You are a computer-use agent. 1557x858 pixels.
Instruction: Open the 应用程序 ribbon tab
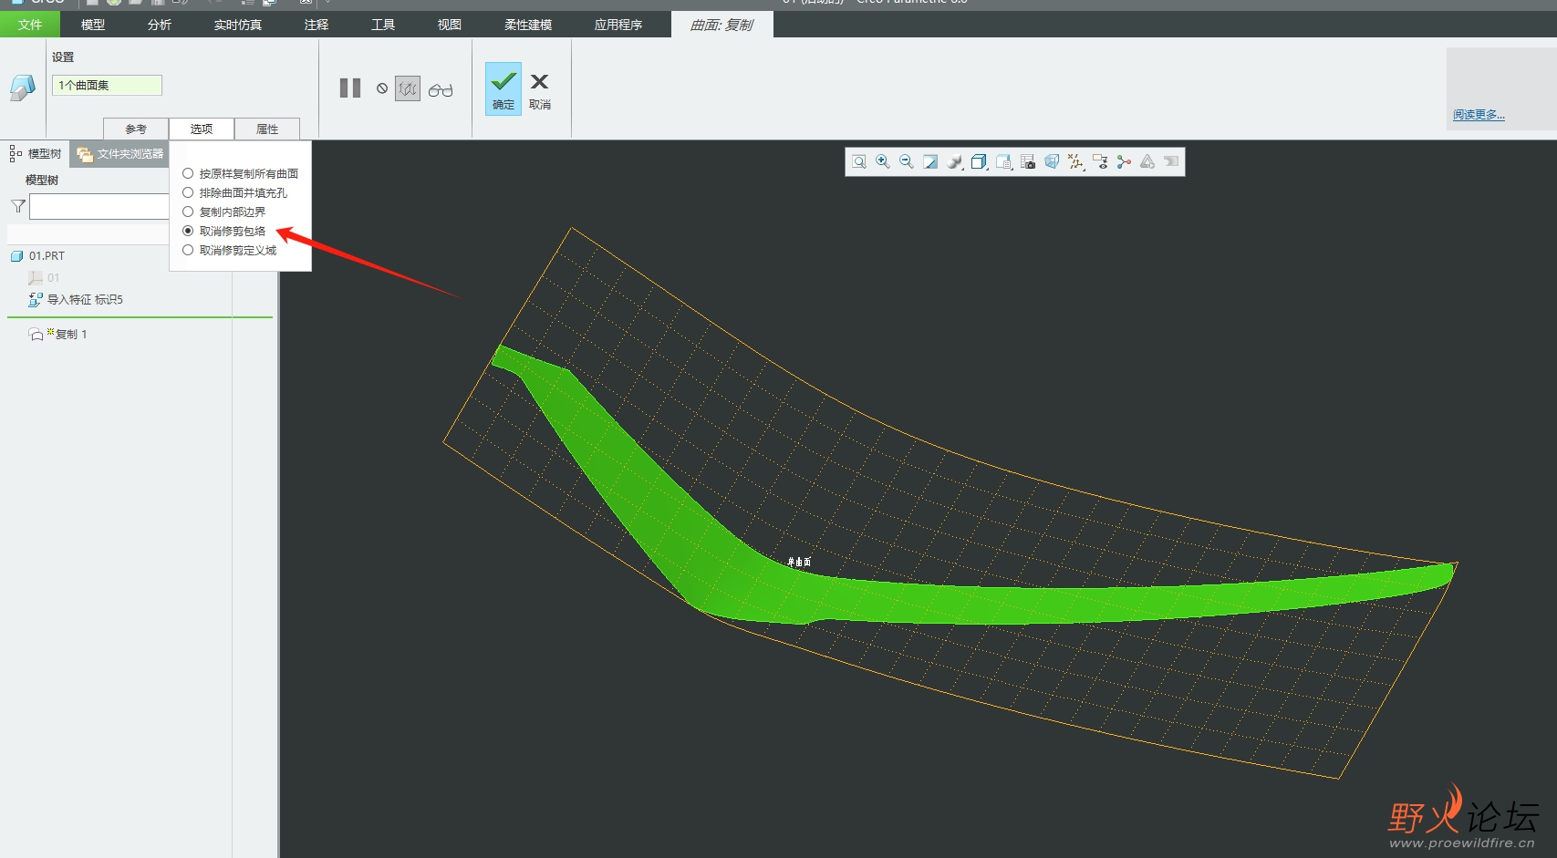tap(618, 25)
